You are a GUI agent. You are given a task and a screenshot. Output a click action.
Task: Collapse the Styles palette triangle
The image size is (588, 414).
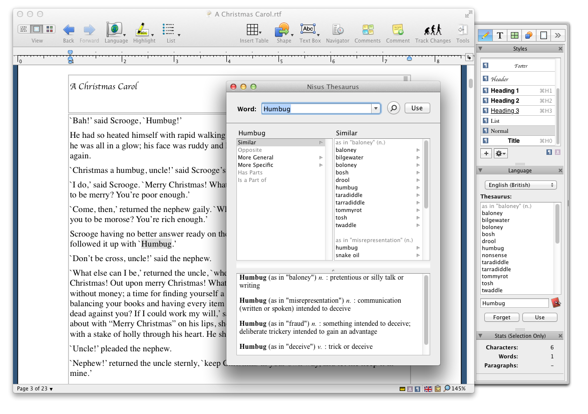pyautogui.click(x=480, y=49)
